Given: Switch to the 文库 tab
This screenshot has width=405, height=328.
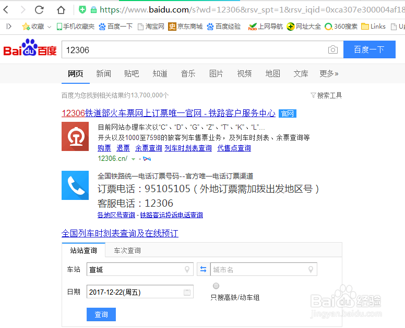Looking at the screenshot, I should 301,74.
